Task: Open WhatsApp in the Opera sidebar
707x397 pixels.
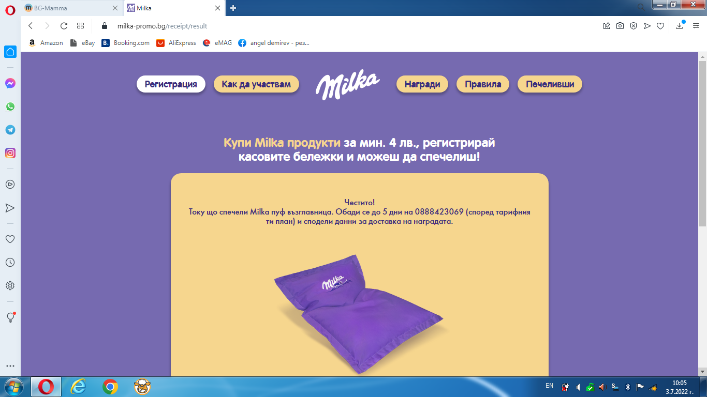Action: [x=10, y=106]
